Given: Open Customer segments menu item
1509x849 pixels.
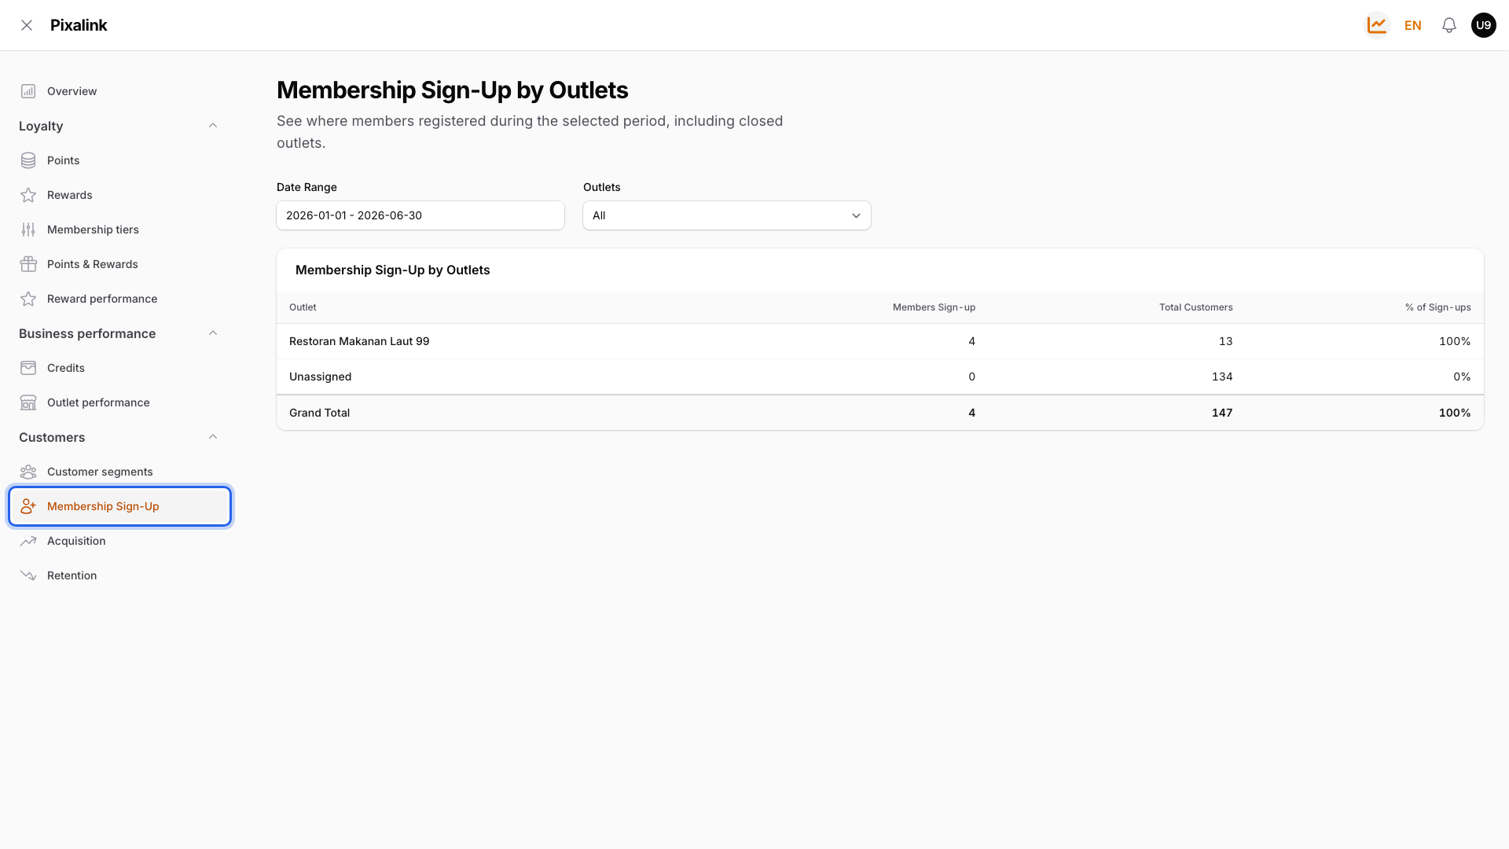Looking at the screenshot, I should [x=119, y=472].
